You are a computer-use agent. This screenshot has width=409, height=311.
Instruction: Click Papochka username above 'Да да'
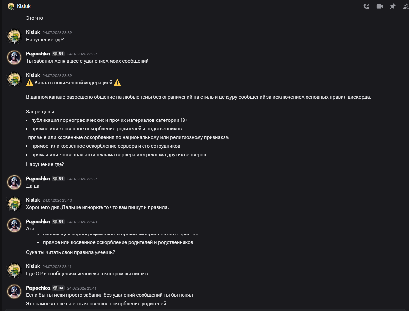[38, 179]
